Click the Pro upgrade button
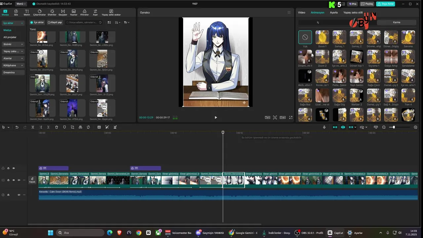The image size is (423, 238). [352, 4]
